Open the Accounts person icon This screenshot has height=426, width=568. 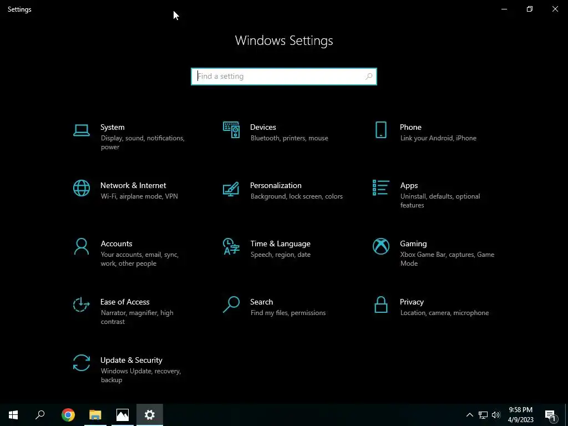click(81, 246)
